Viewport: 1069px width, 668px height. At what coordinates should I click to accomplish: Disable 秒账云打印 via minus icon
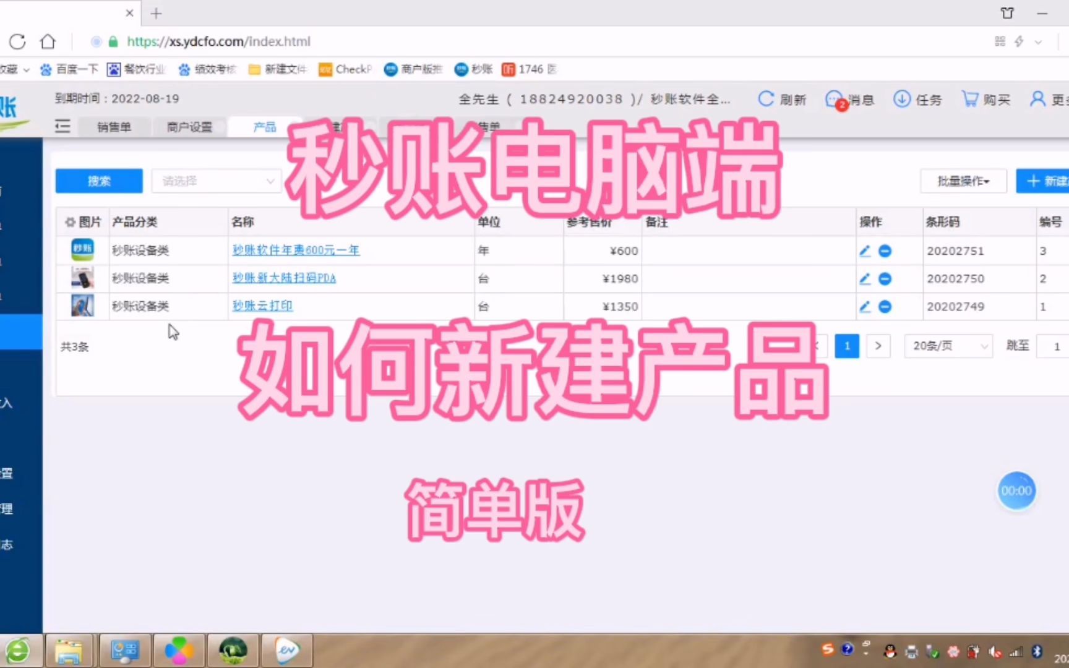tap(885, 306)
